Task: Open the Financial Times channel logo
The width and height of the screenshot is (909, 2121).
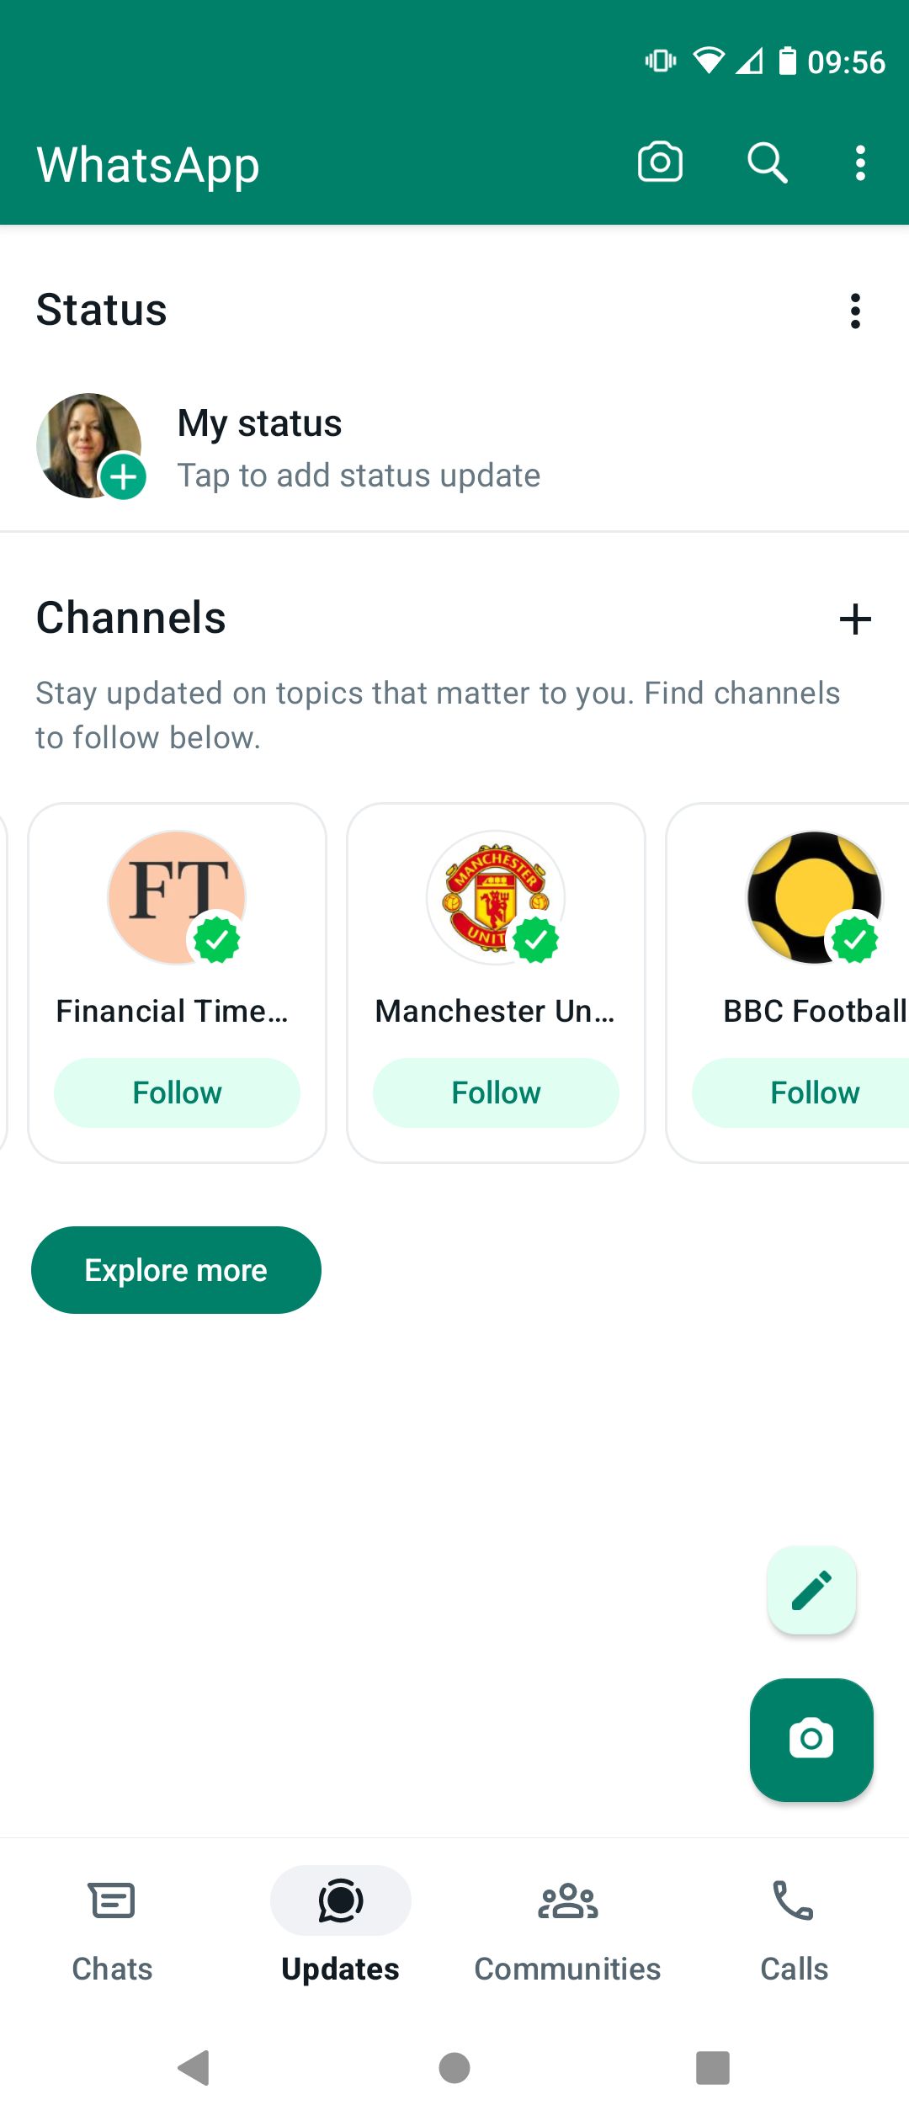Action: [175, 896]
